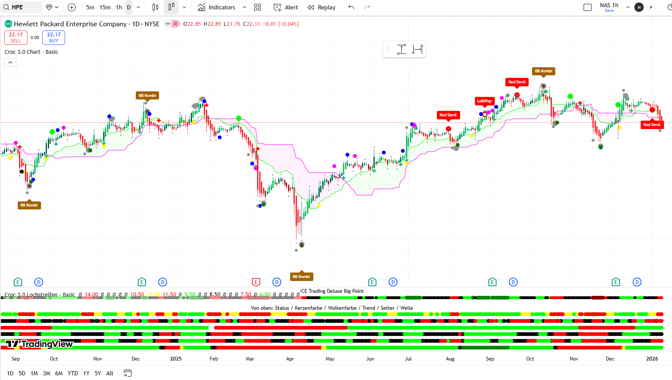Collapse the indicator legend chevron
Screen dimensions: 672x380
11,63
